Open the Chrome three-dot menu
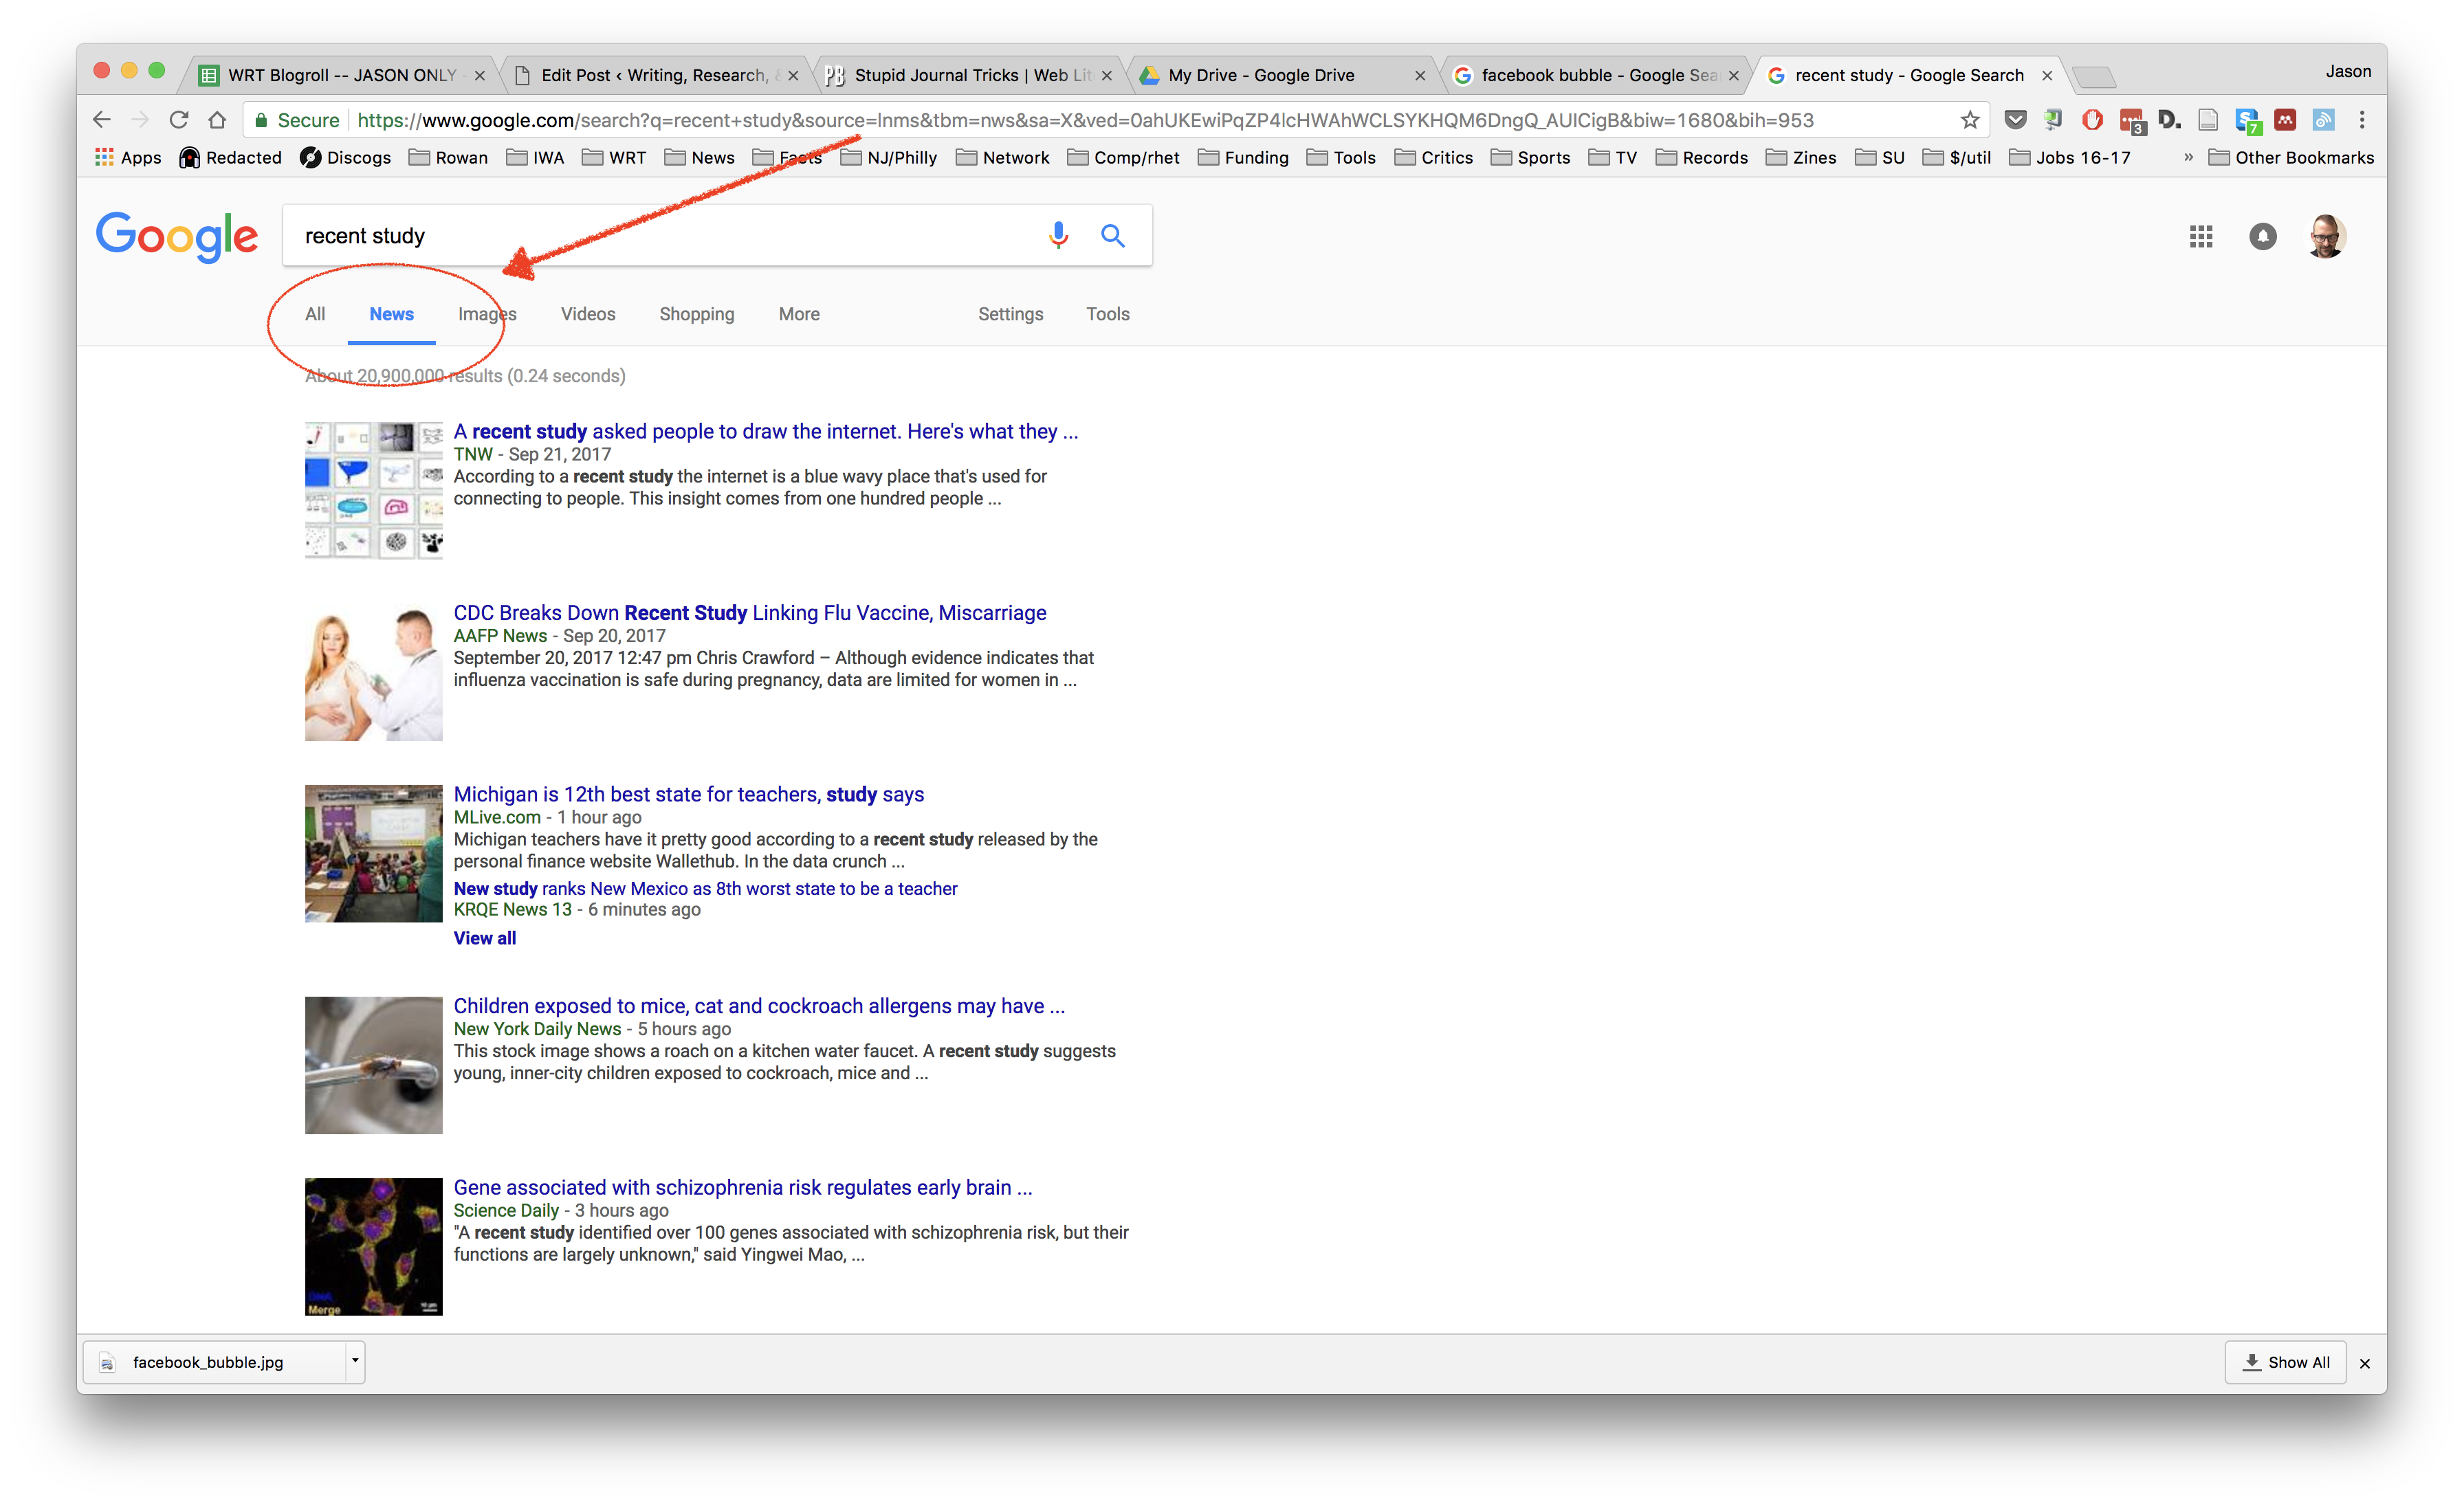 tap(2362, 120)
